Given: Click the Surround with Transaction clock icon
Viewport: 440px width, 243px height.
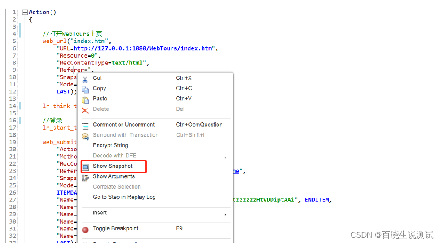Looking at the screenshot, I should [x=85, y=136].
